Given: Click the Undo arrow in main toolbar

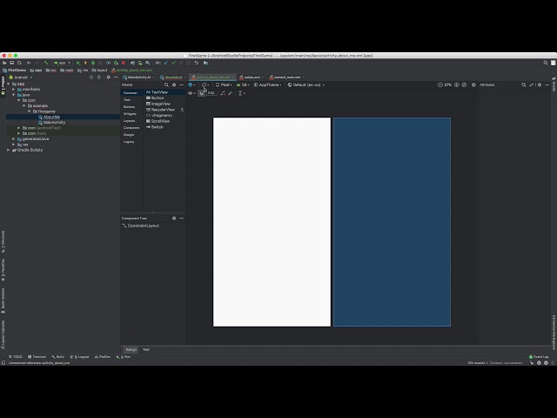Looking at the screenshot, I should [197, 63].
